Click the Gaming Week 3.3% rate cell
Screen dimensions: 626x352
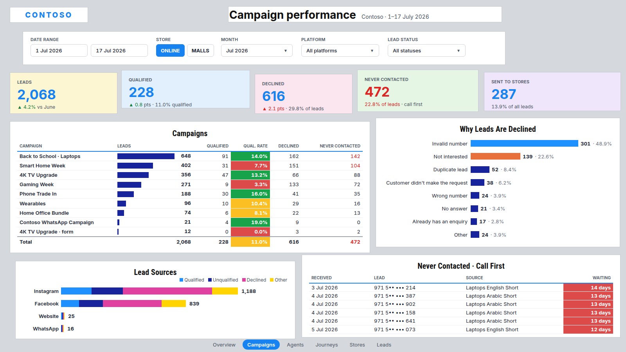click(250, 184)
